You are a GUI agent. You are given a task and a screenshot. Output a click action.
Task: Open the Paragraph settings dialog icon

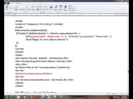[47, 9]
